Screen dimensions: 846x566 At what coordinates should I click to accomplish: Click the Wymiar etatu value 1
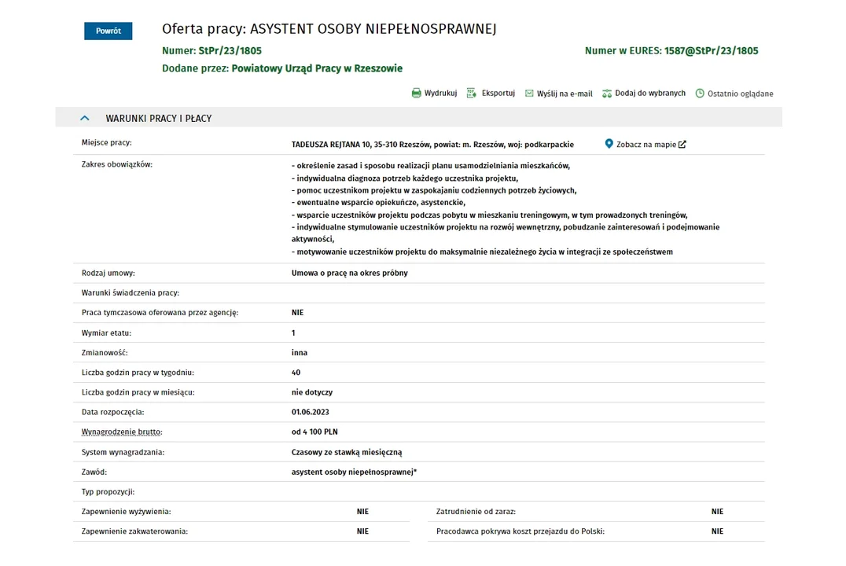(293, 333)
